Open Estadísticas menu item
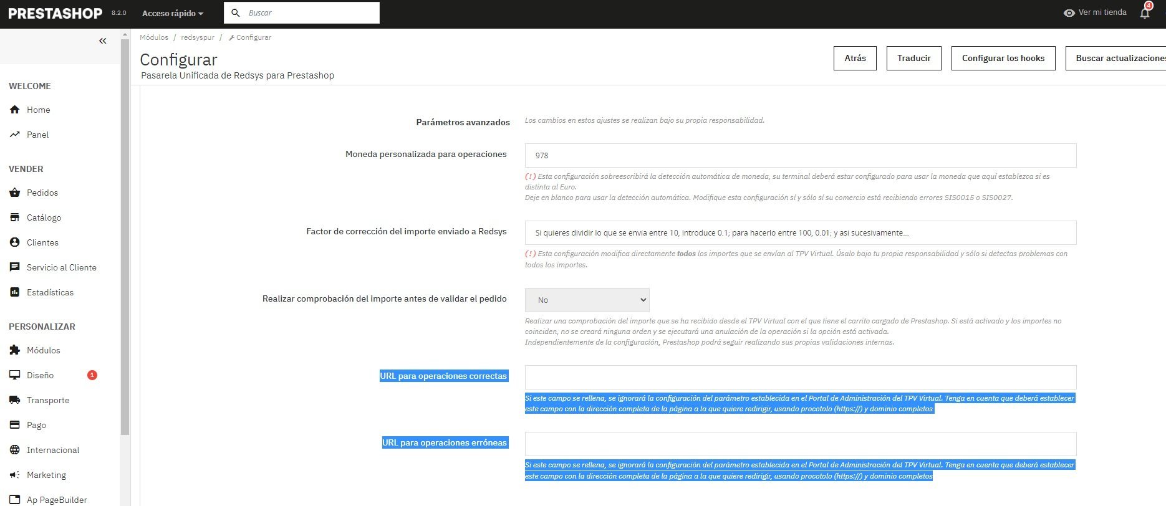Viewport: 1166px width, 506px height. pyautogui.click(x=50, y=292)
